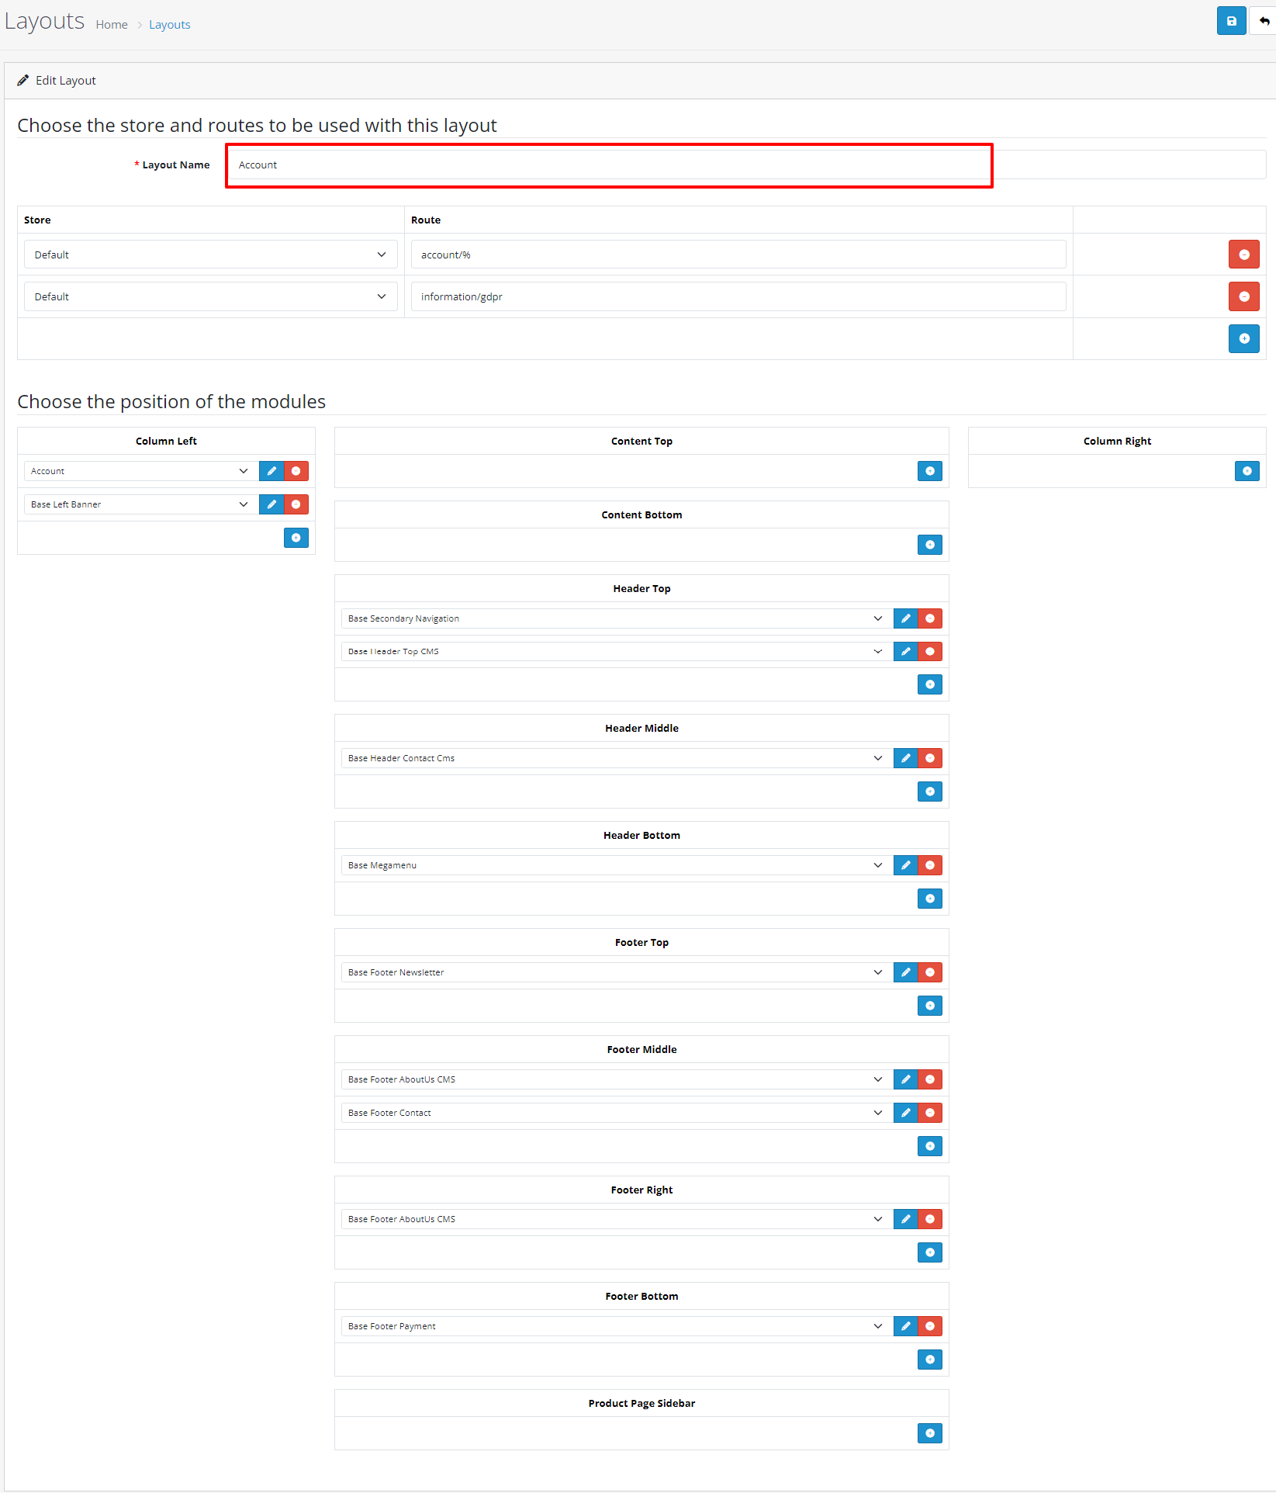Open store dropdown for account/% route
The width and height of the screenshot is (1276, 1493).
click(x=210, y=255)
